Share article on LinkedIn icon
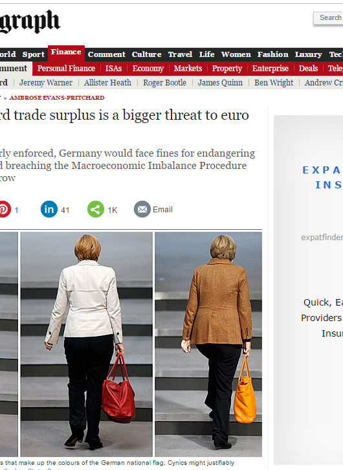The width and height of the screenshot is (343, 470). tap(49, 209)
